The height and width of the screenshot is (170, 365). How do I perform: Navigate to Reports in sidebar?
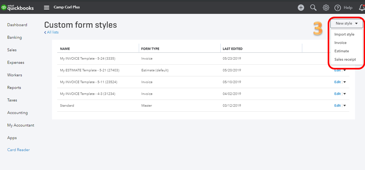coord(14,87)
